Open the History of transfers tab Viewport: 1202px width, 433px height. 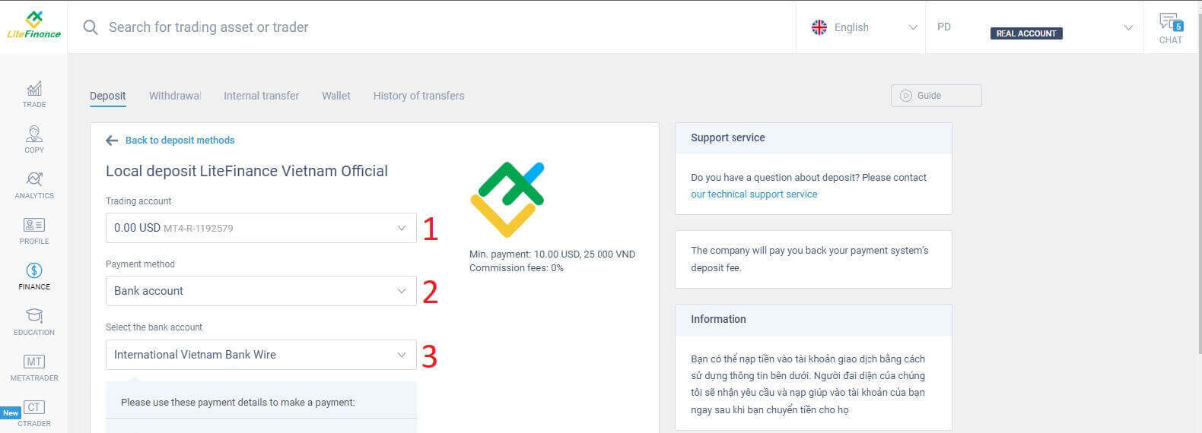coord(418,96)
